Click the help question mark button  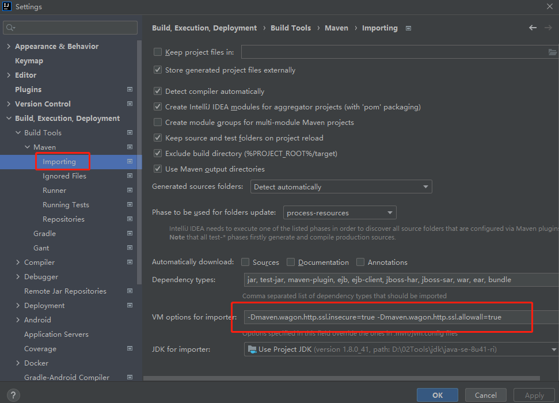click(x=13, y=395)
